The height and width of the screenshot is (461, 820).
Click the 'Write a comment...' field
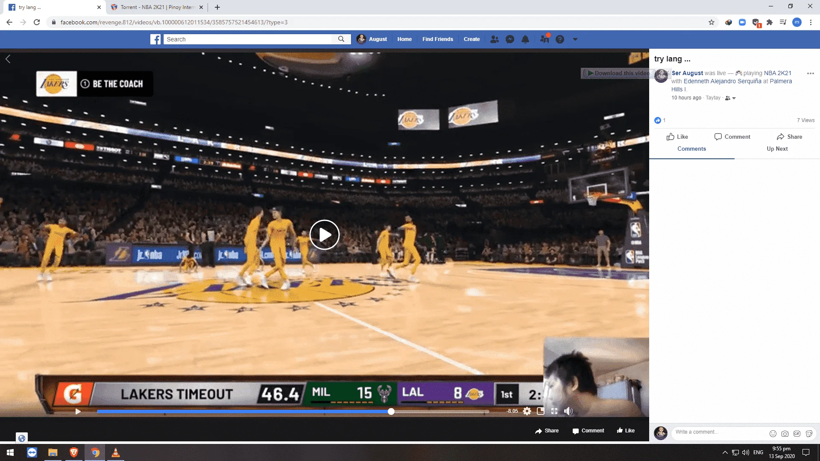tap(720, 432)
